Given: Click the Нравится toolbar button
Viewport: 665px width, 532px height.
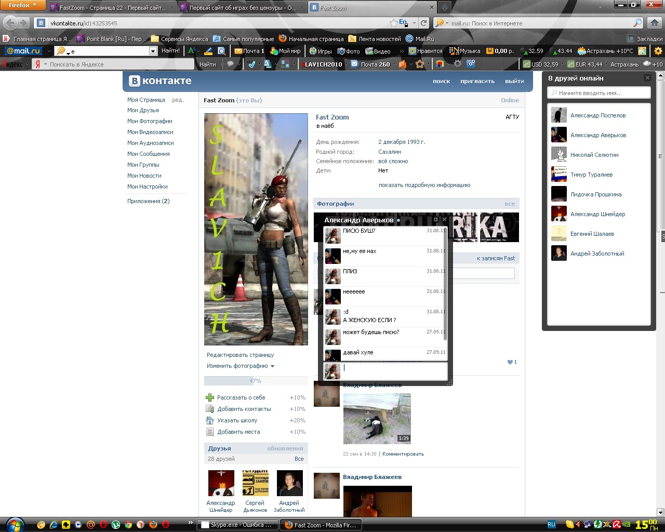Looking at the screenshot, I should (425, 51).
